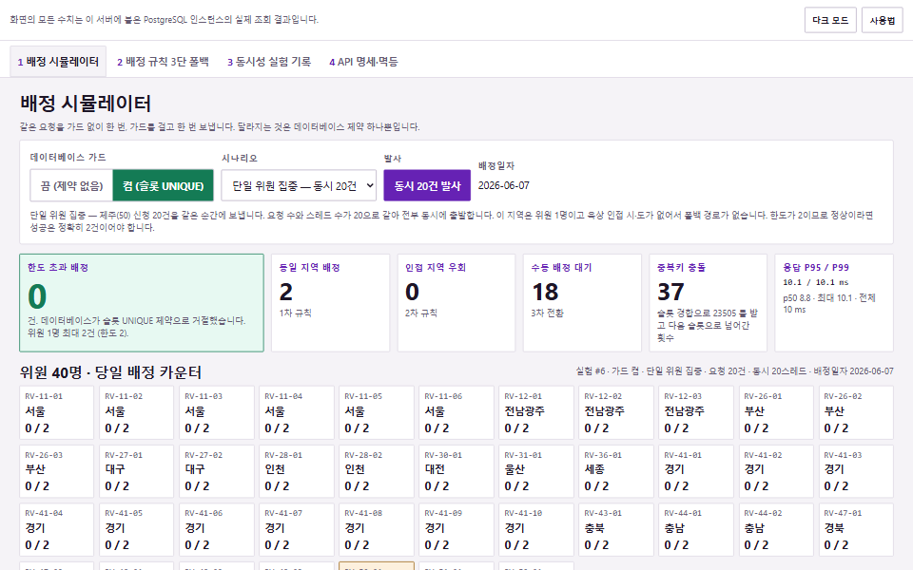Select reviewer card RV-41-03
The height and width of the screenshot is (570, 913).
[856, 471]
